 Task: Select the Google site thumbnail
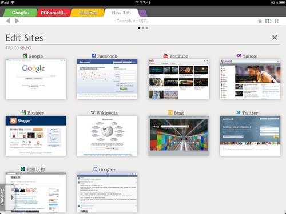pyautogui.click(x=36, y=79)
